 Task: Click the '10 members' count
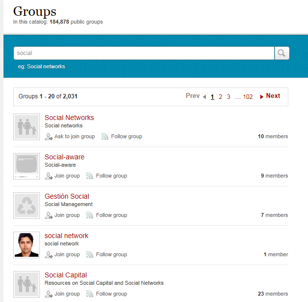tap(273, 136)
